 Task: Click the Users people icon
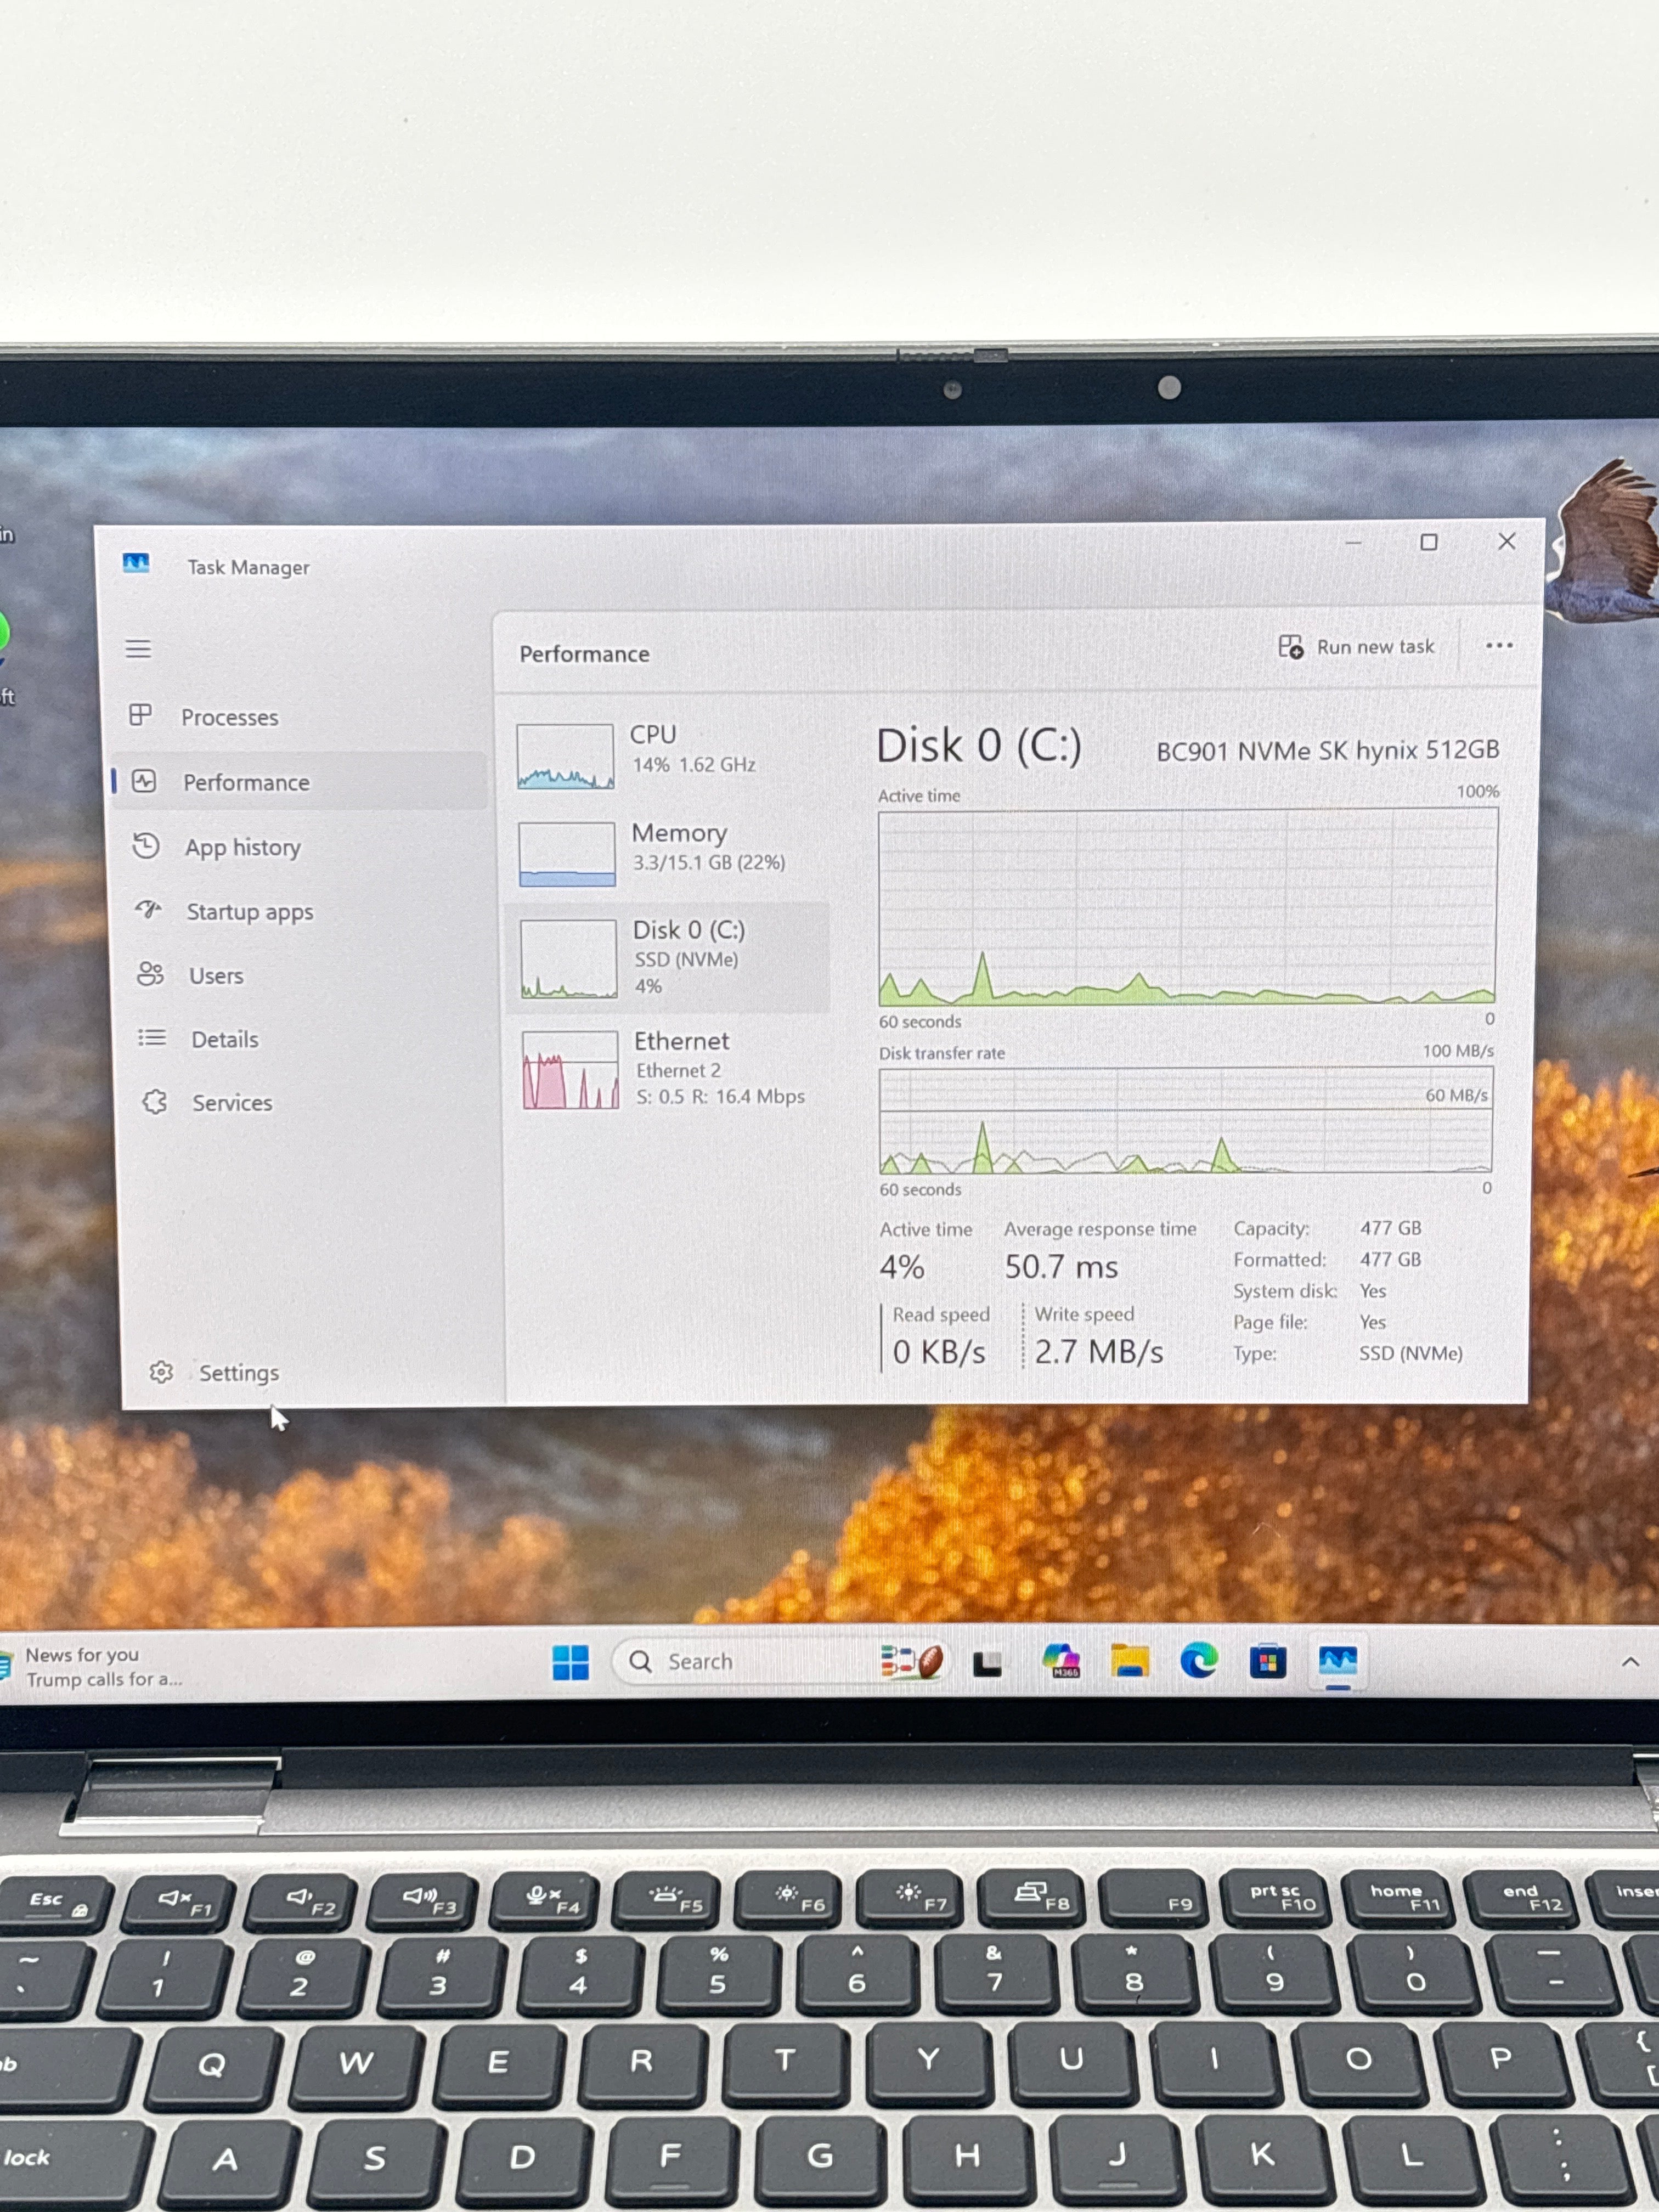pyautogui.click(x=150, y=974)
